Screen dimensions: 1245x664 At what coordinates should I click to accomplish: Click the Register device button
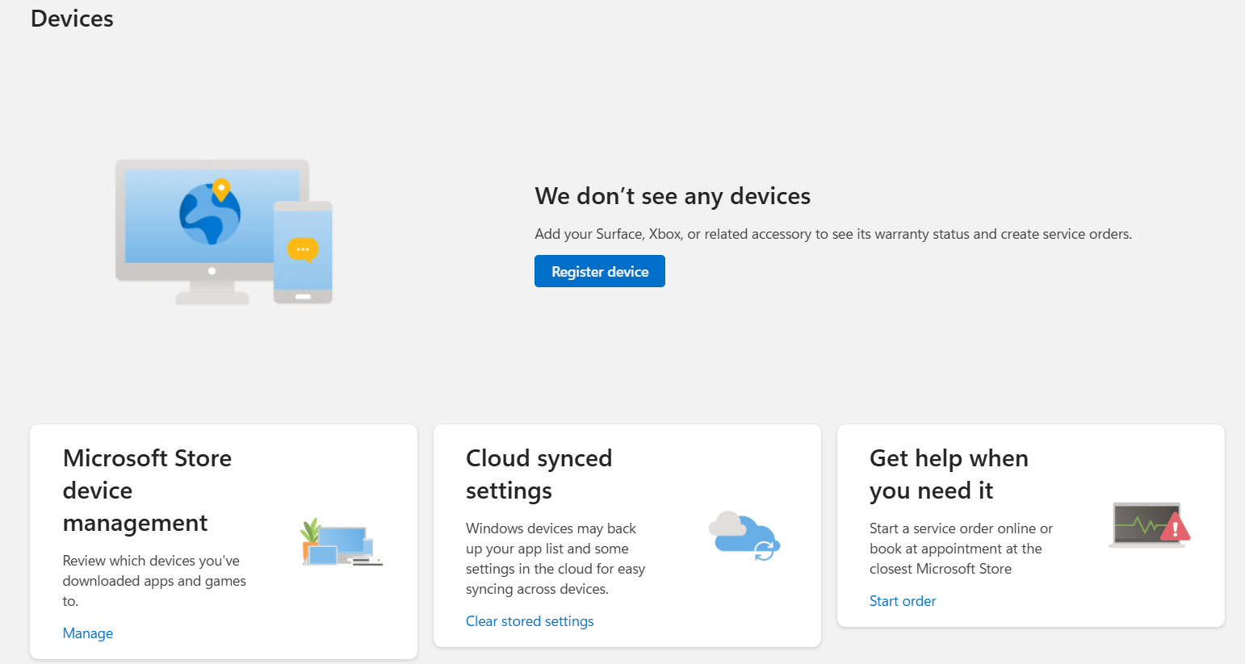tap(600, 271)
